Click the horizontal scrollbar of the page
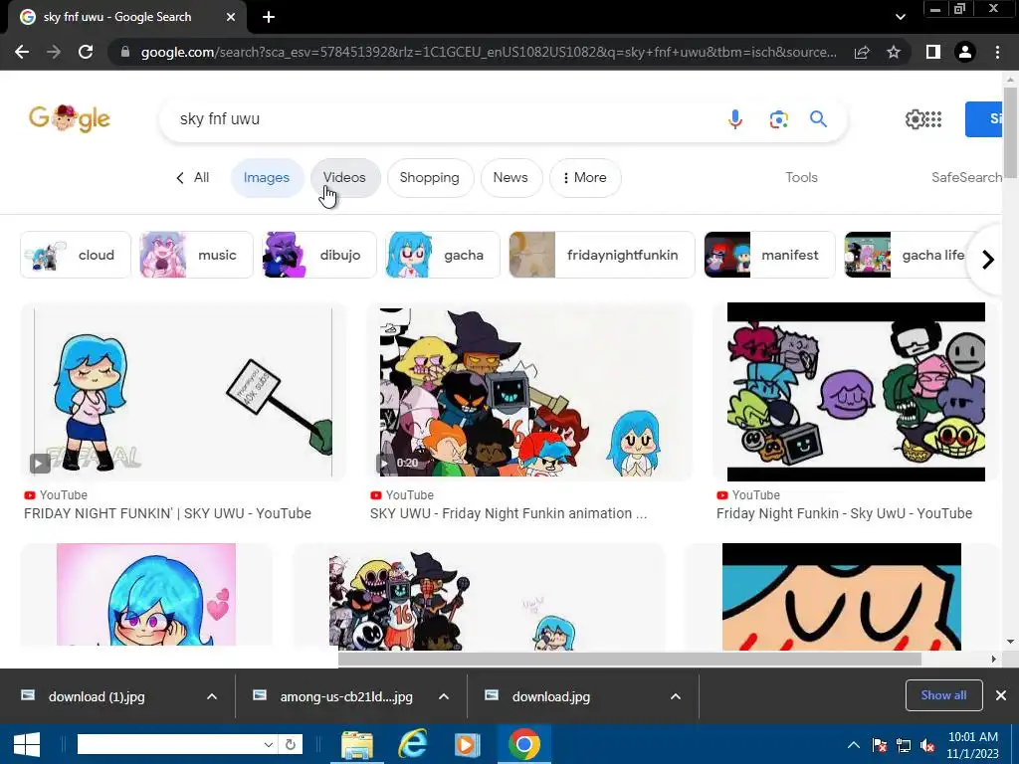 pyautogui.click(x=629, y=659)
